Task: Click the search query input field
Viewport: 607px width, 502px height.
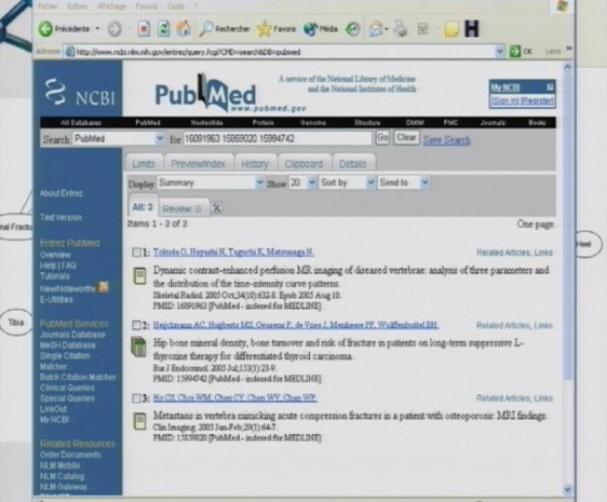Action: tap(277, 139)
